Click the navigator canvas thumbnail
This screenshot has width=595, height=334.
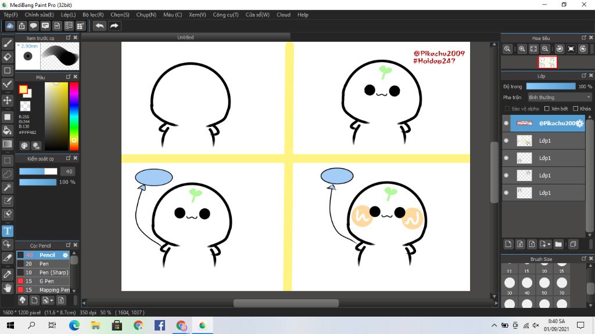point(547,61)
